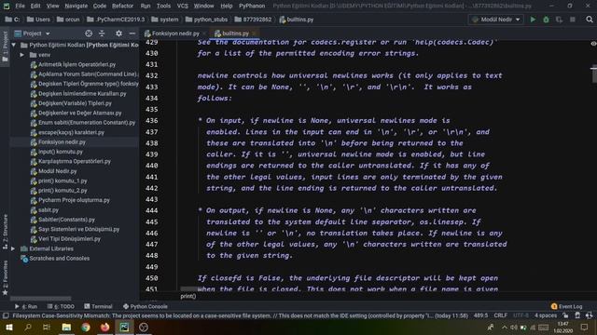Click line number 443 in gutter
Image resolution: width=597 pixels, height=335 pixels.
coord(151,199)
